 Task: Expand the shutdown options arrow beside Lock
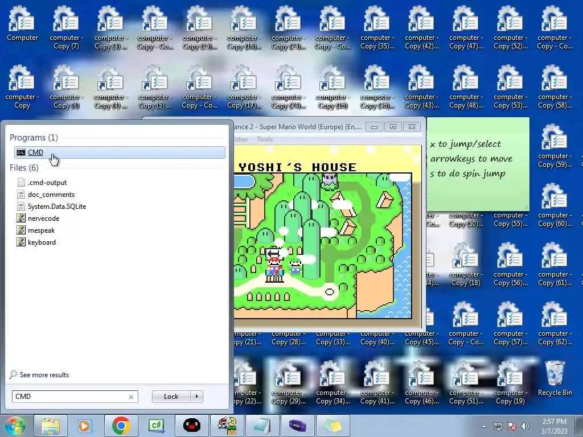point(196,397)
